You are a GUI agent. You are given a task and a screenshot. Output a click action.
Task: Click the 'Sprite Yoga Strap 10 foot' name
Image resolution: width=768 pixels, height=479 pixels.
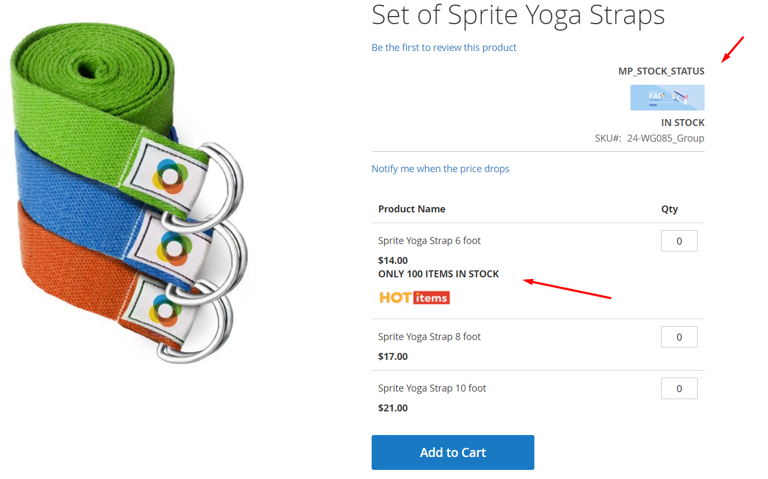[x=432, y=388]
